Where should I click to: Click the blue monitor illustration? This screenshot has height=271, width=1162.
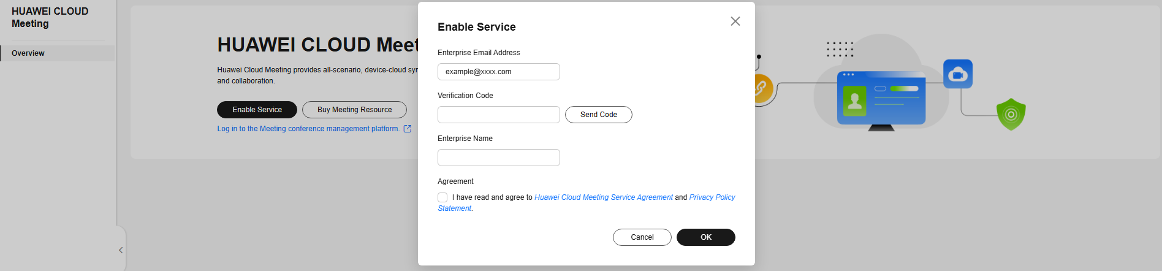point(881,101)
